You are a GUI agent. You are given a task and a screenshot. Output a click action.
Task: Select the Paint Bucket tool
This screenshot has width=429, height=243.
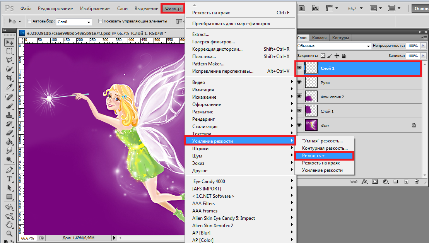coord(9,142)
